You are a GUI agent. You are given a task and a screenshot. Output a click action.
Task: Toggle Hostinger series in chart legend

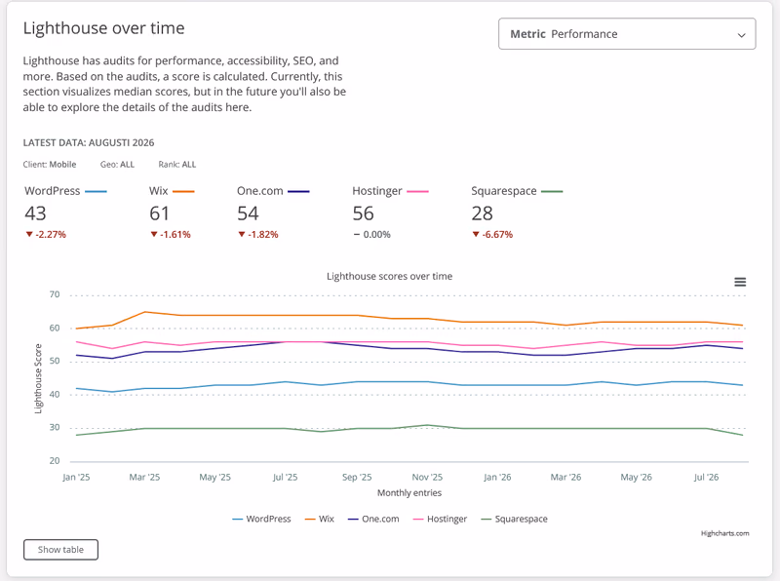tap(441, 519)
